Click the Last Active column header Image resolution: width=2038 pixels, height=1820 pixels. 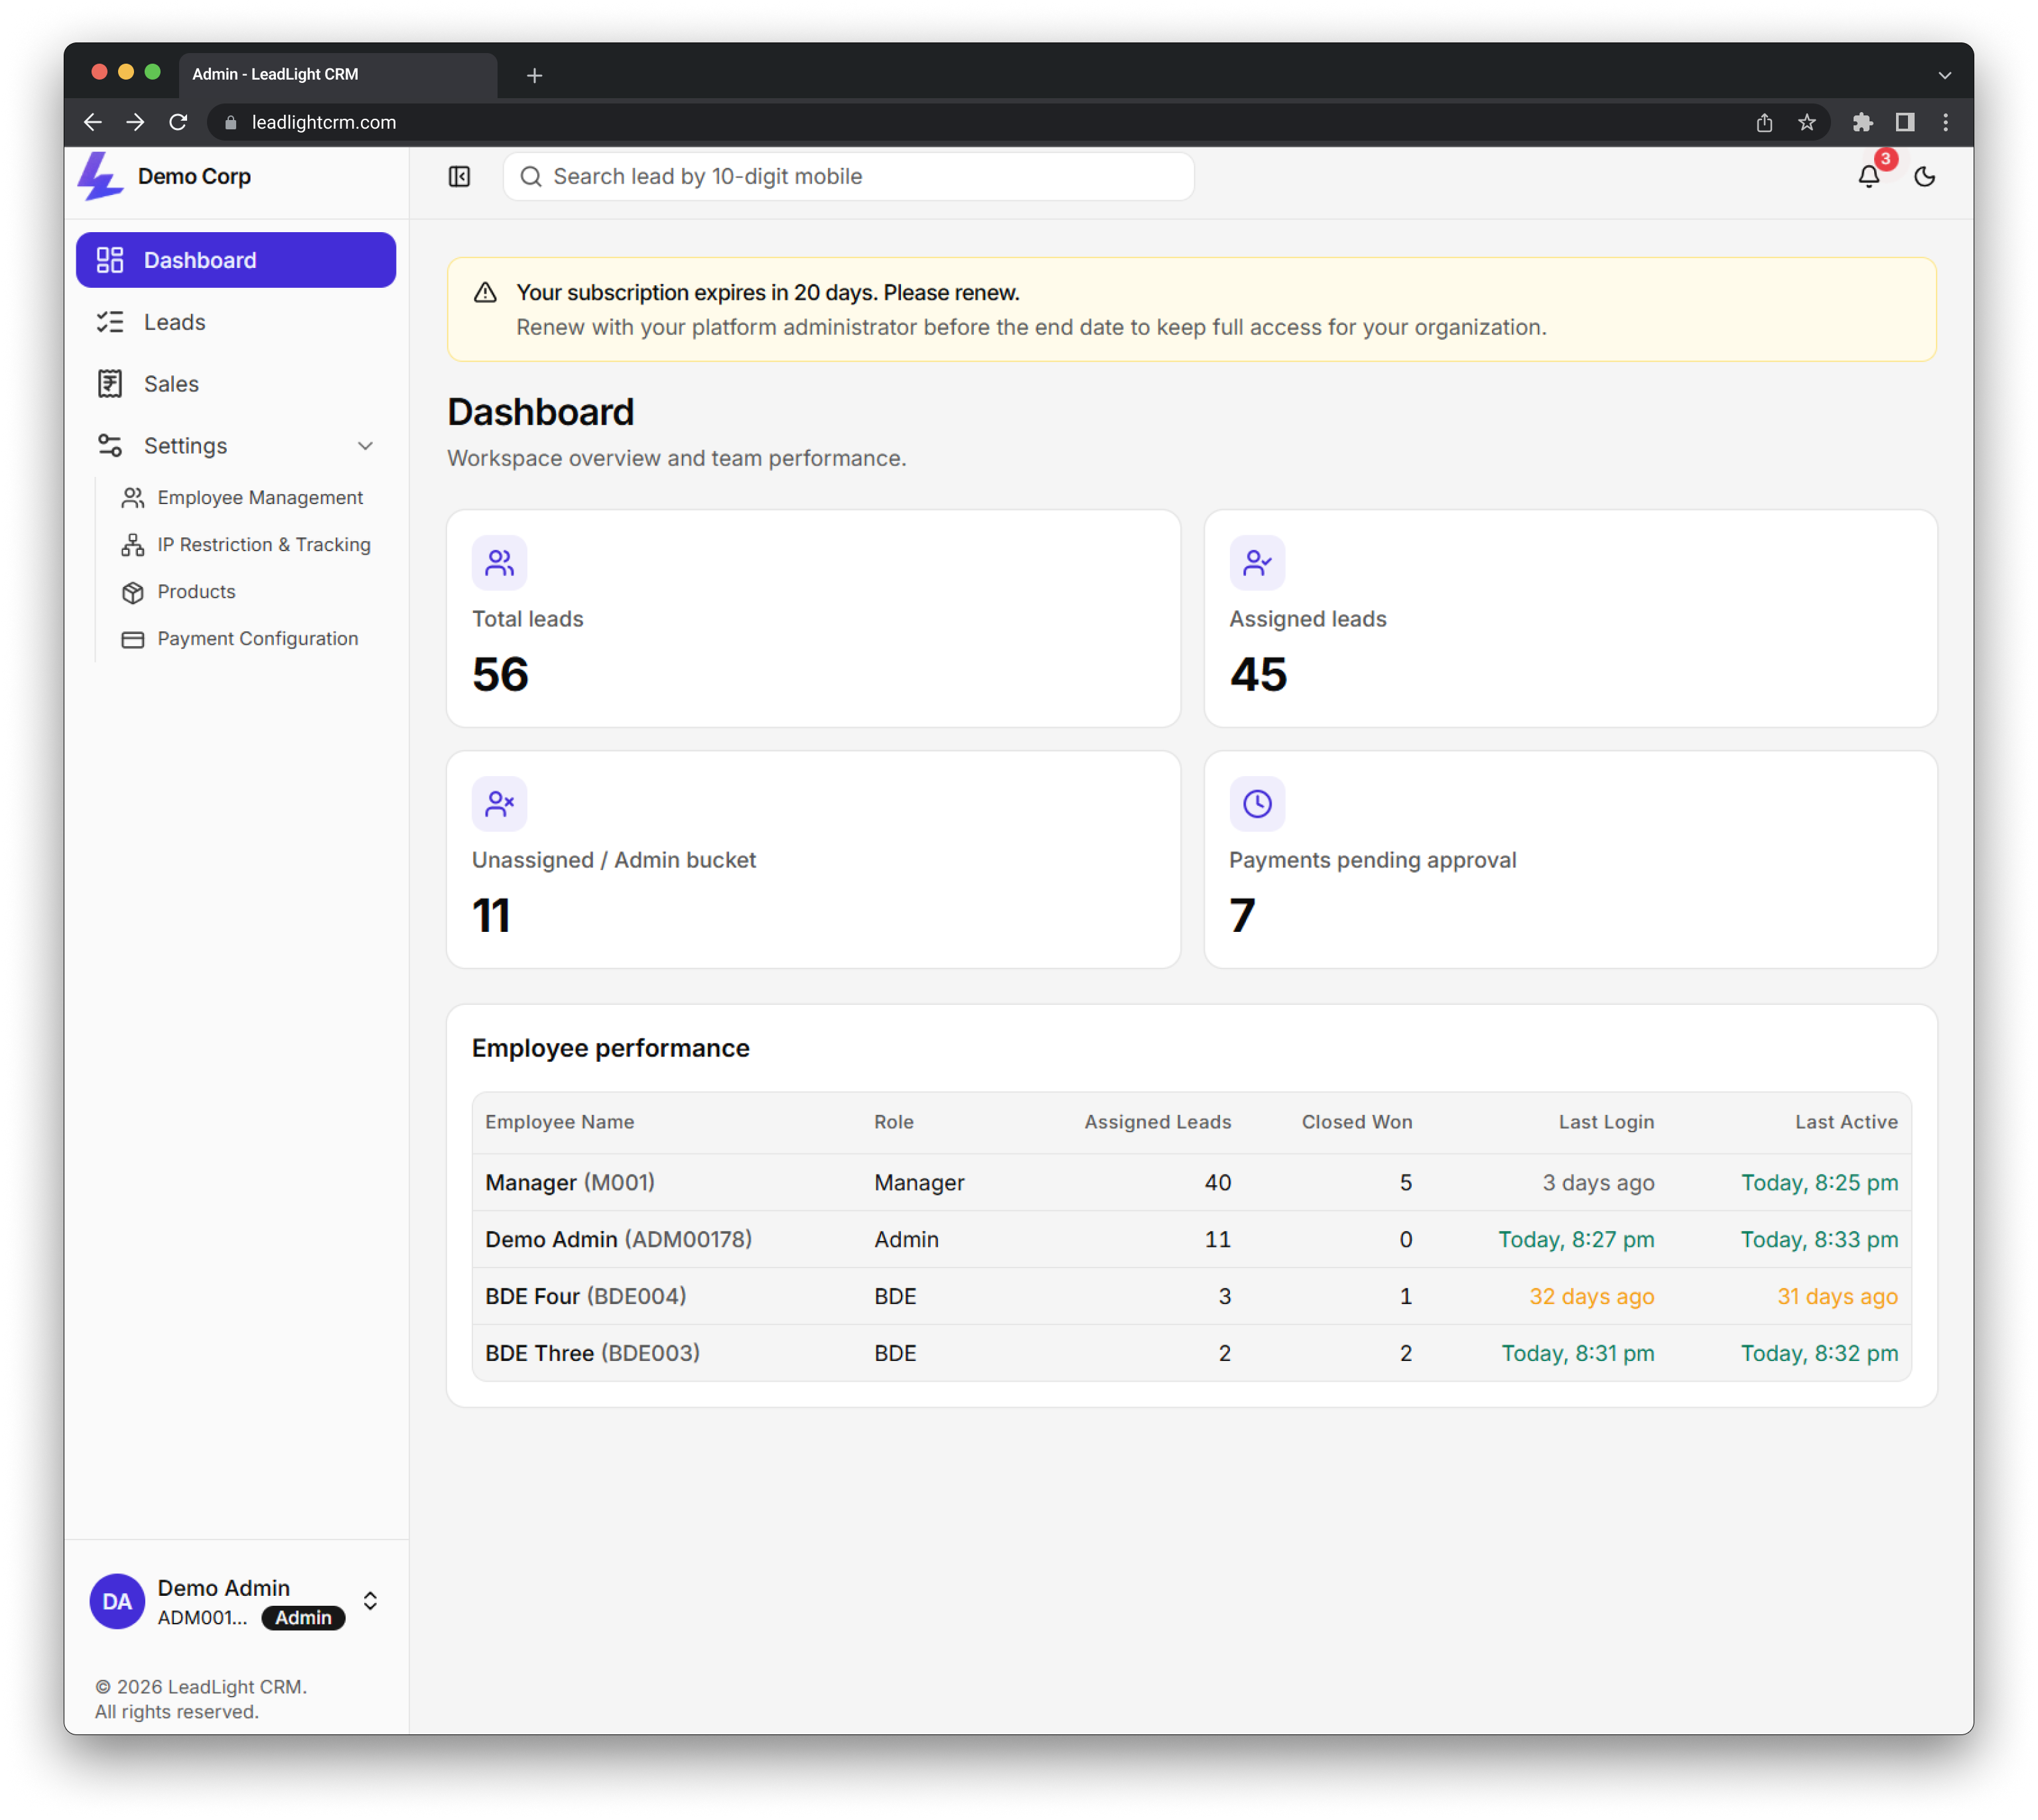pyautogui.click(x=1846, y=1122)
